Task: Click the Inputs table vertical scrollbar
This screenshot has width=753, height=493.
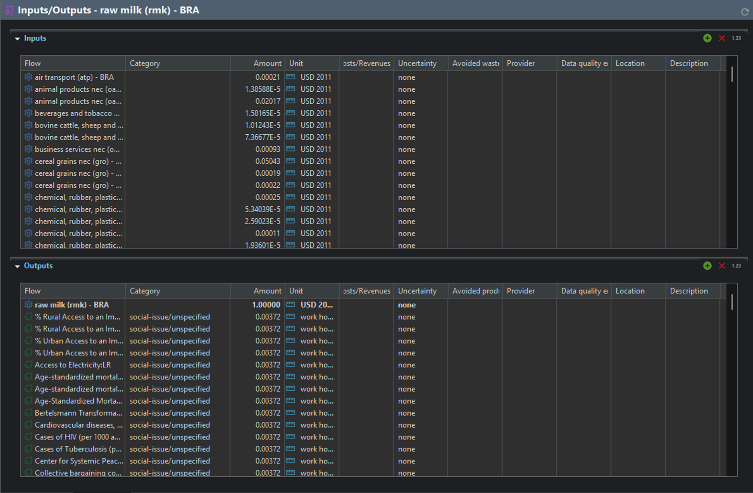Action: 732,74
